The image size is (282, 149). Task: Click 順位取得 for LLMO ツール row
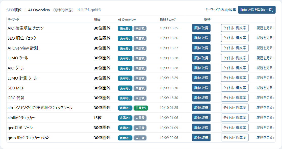pyautogui.click(x=201, y=58)
